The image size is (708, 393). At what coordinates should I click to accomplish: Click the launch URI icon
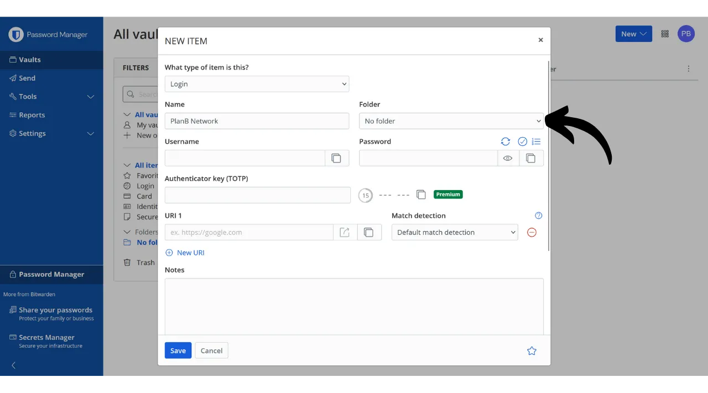click(x=345, y=232)
